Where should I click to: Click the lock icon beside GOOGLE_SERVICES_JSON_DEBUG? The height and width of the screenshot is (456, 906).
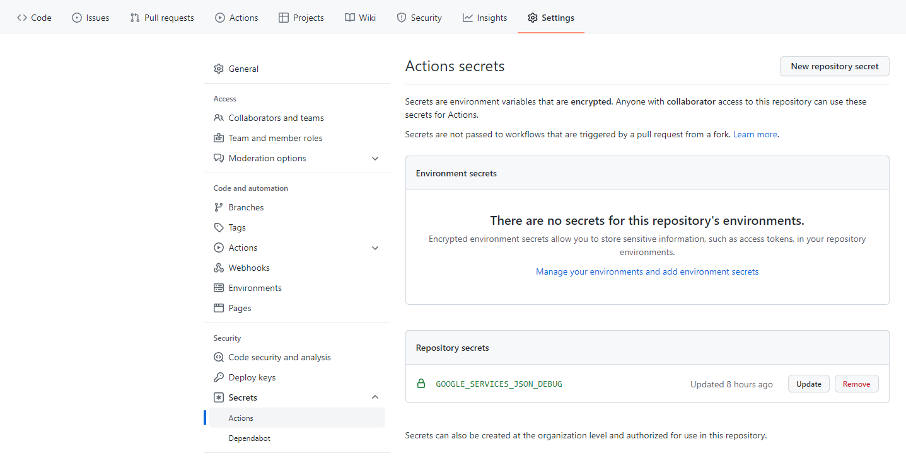(421, 384)
